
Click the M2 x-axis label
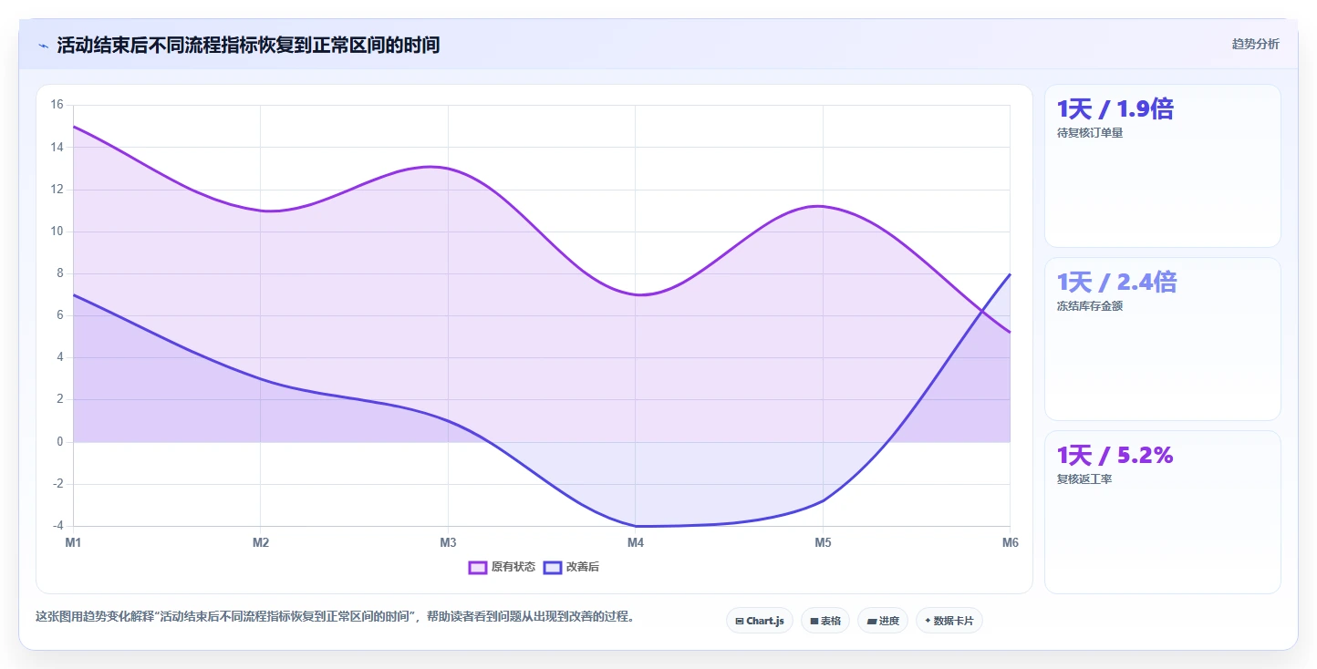click(x=261, y=542)
